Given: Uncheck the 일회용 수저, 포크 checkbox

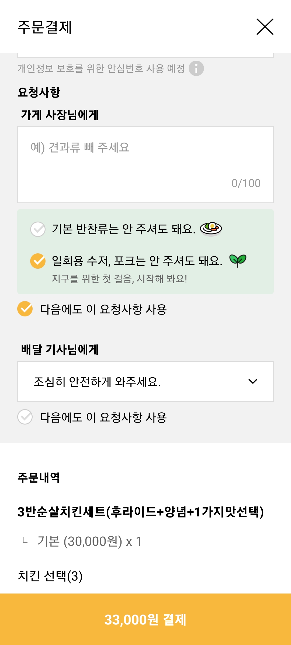Looking at the screenshot, I should 38,261.
